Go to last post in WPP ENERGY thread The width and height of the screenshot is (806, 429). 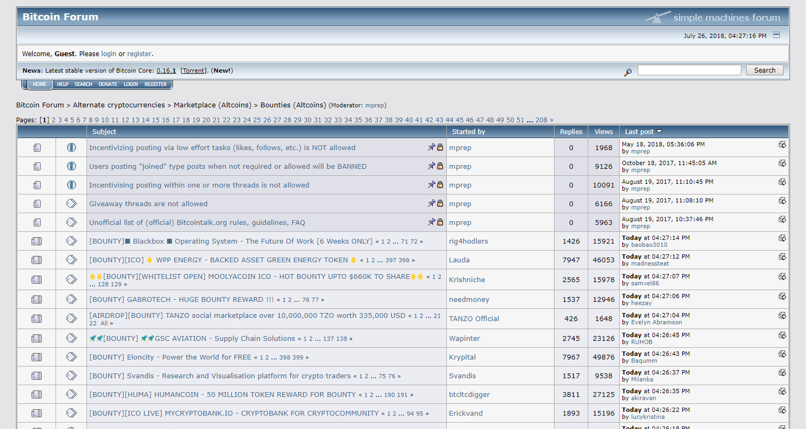(x=782, y=257)
